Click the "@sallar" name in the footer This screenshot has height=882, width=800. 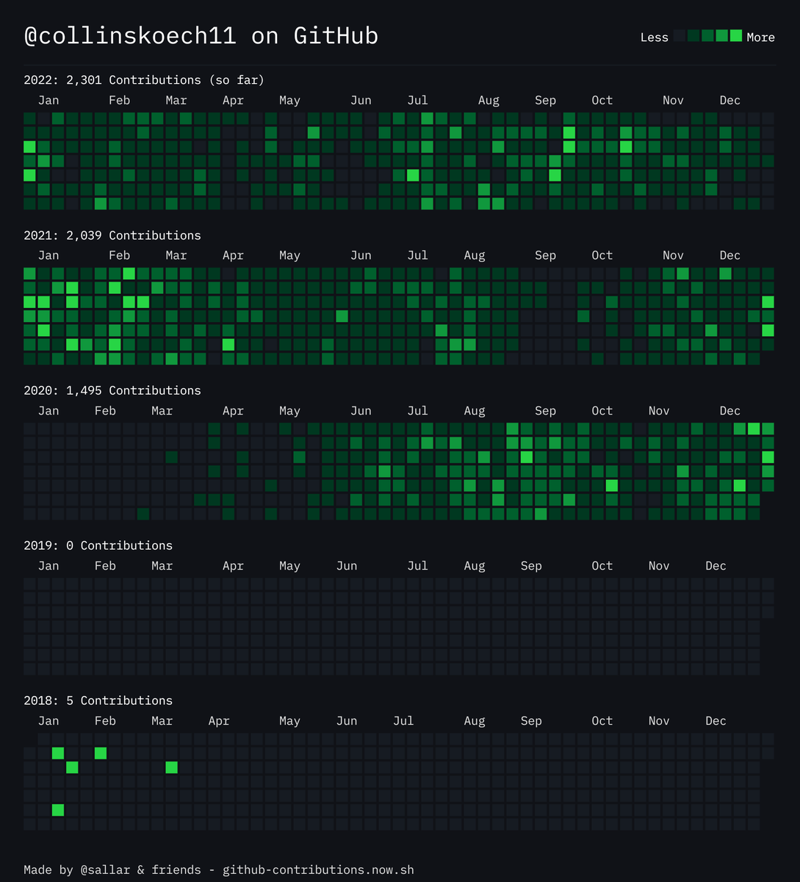(x=105, y=870)
